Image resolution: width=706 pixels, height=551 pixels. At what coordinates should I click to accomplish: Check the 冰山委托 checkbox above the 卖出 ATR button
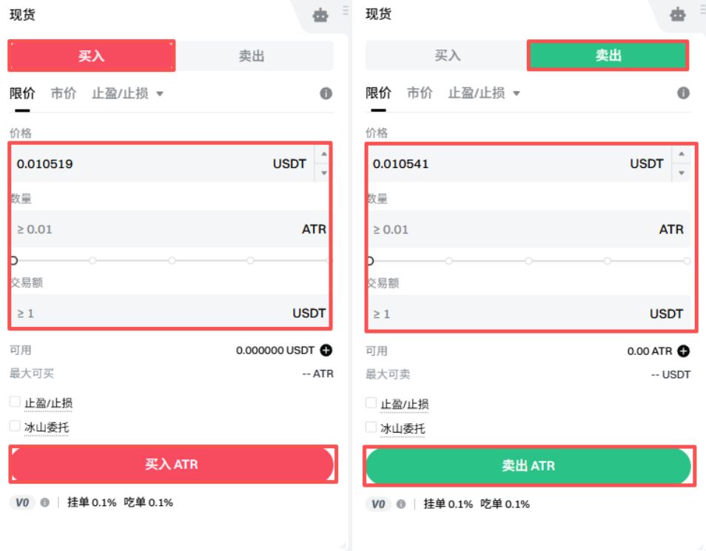tap(372, 427)
